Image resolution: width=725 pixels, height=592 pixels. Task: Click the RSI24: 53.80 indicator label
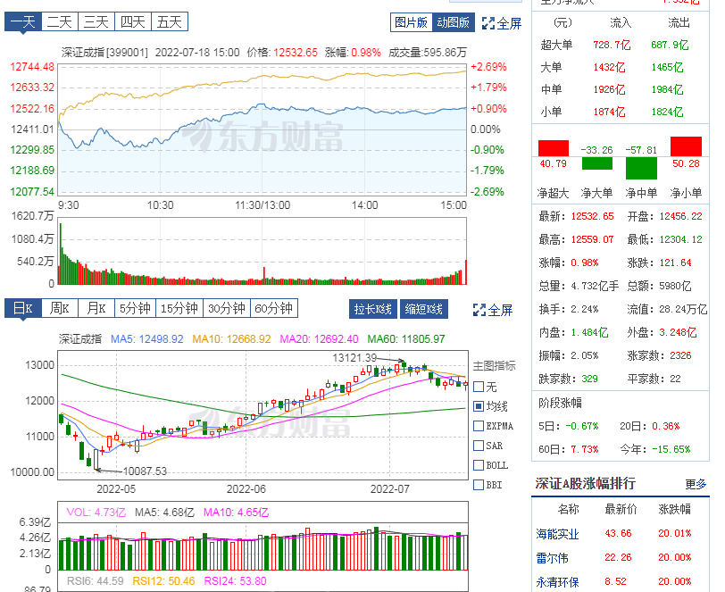coord(236,581)
